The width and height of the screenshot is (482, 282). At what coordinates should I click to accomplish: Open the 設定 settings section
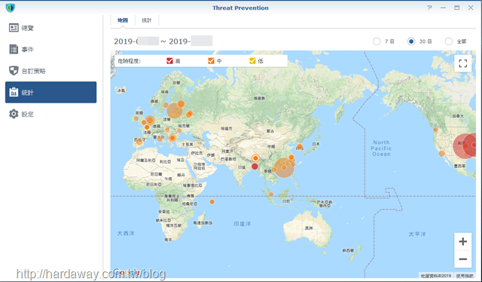click(50, 114)
